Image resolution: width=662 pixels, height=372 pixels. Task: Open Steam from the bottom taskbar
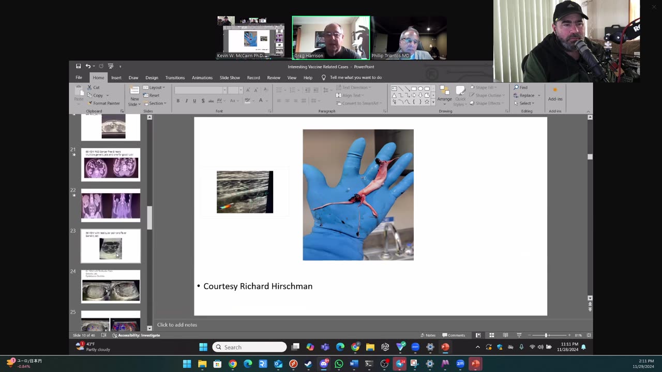[308, 364]
